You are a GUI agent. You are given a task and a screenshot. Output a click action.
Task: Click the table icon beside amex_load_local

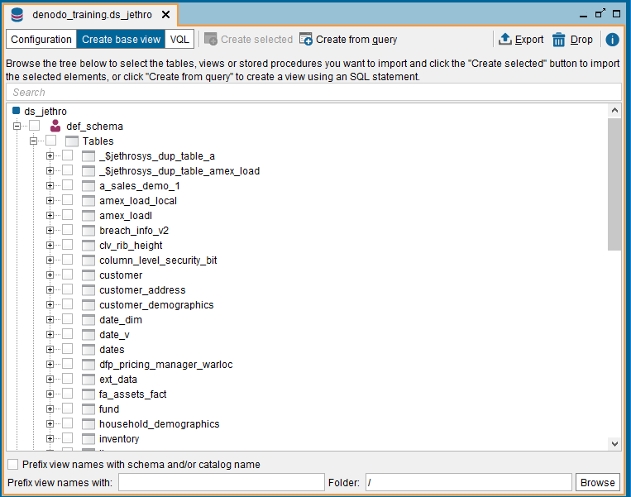(88, 201)
